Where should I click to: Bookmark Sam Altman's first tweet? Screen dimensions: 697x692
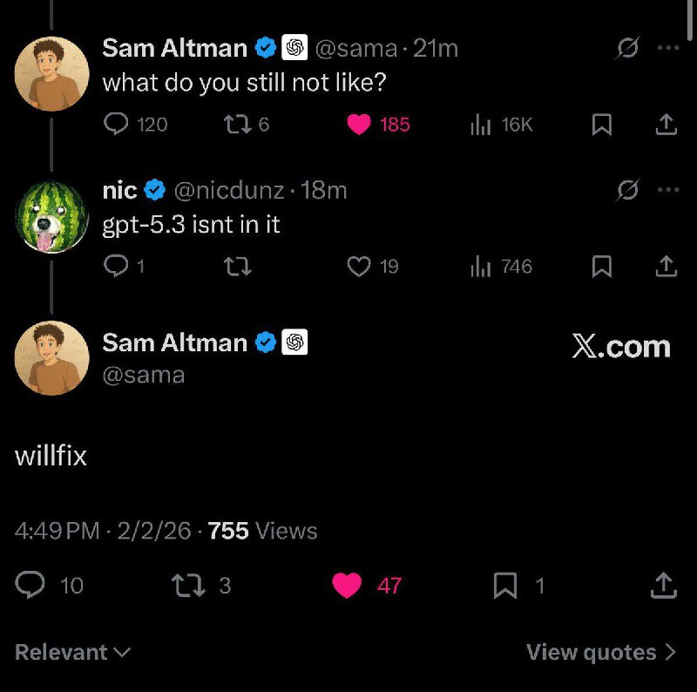click(601, 126)
